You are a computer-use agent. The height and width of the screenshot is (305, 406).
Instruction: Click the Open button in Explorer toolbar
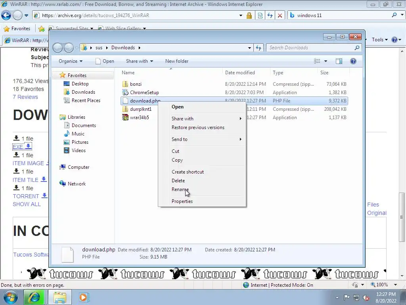(x=105, y=61)
